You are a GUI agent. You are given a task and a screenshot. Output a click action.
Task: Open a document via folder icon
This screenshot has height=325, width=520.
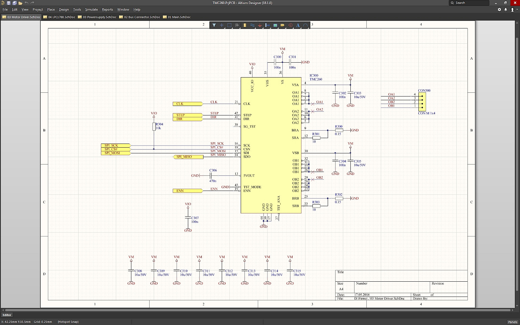pyautogui.click(x=20, y=3)
